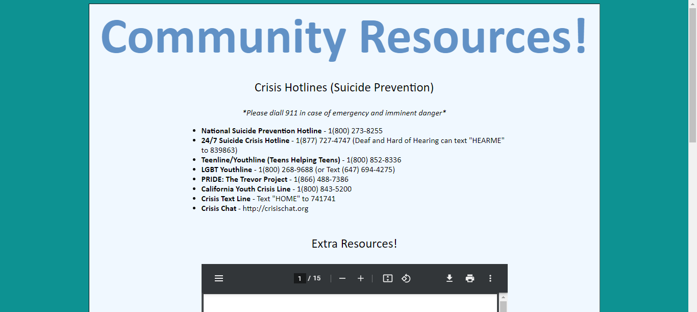Click the California Youth Crisis Line entry
697x312 pixels.
(277, 189)
